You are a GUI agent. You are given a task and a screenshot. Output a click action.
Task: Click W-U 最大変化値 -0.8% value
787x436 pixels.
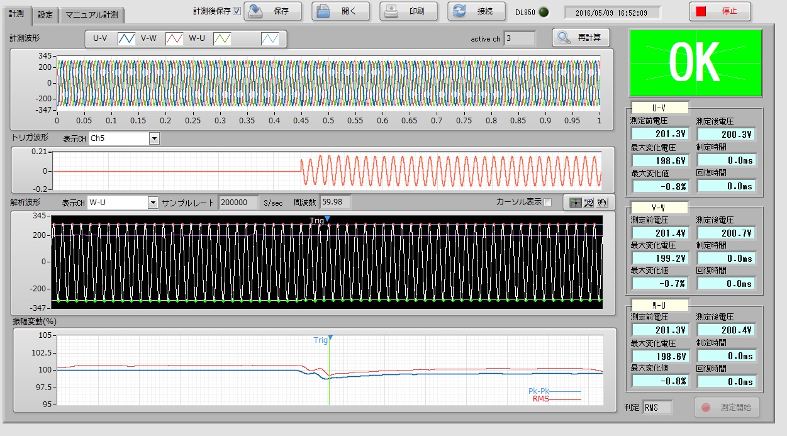tap(661, 381)
